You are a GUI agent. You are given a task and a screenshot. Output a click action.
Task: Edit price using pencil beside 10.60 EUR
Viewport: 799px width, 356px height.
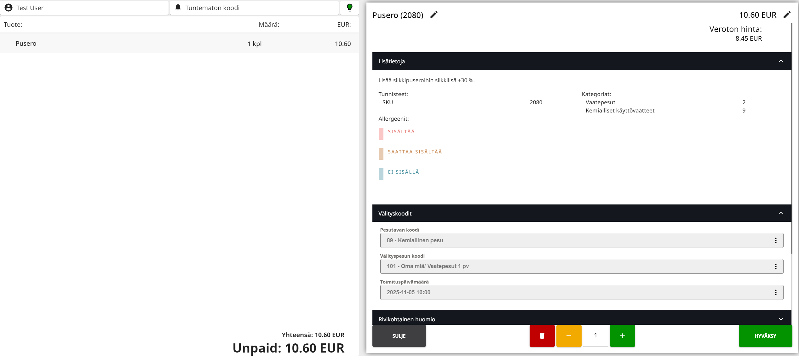(x=787, y=15)
